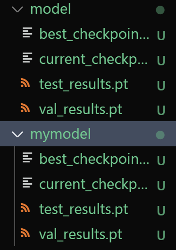This screenshot has width=176, height=250.
Task: Click the git status dot beside mymodel folder
Action: click(x=160, y=135)
